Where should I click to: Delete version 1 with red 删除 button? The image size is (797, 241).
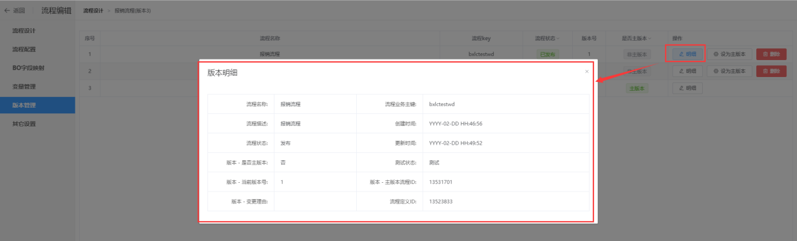coord(771,54)
